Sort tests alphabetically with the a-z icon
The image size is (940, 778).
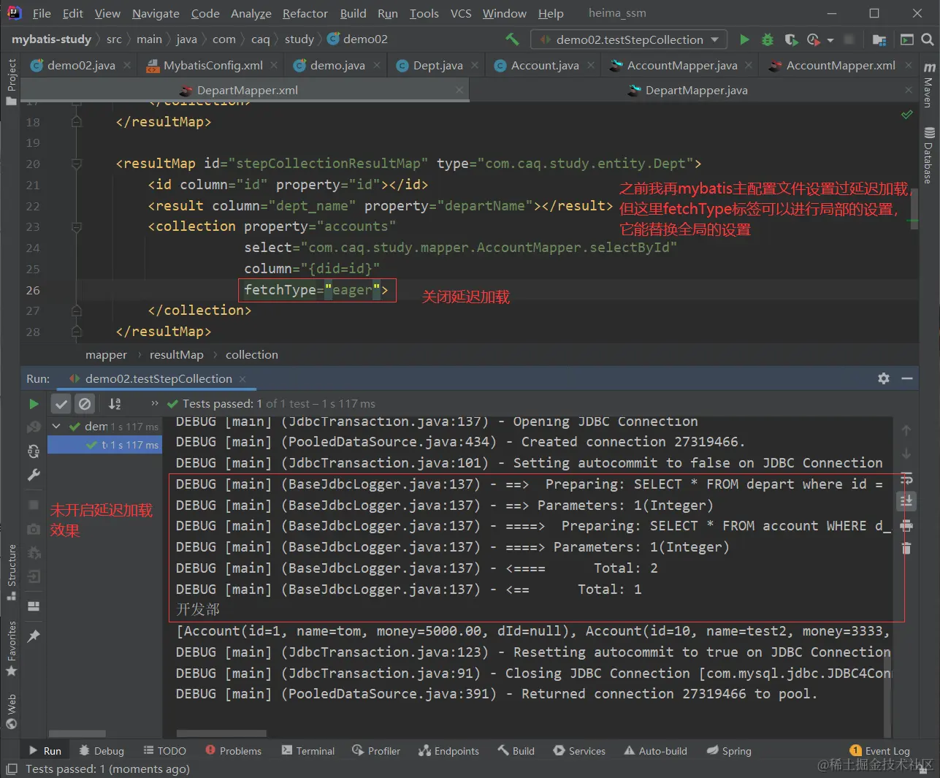(x=115, y=404)
